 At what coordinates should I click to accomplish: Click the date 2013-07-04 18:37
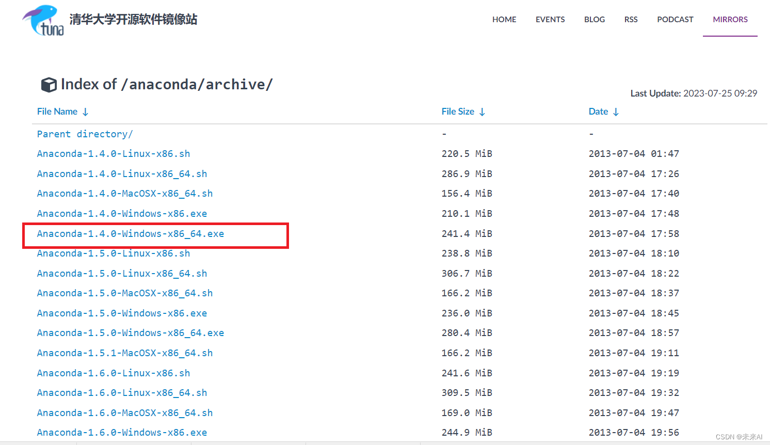pos(634,293)
